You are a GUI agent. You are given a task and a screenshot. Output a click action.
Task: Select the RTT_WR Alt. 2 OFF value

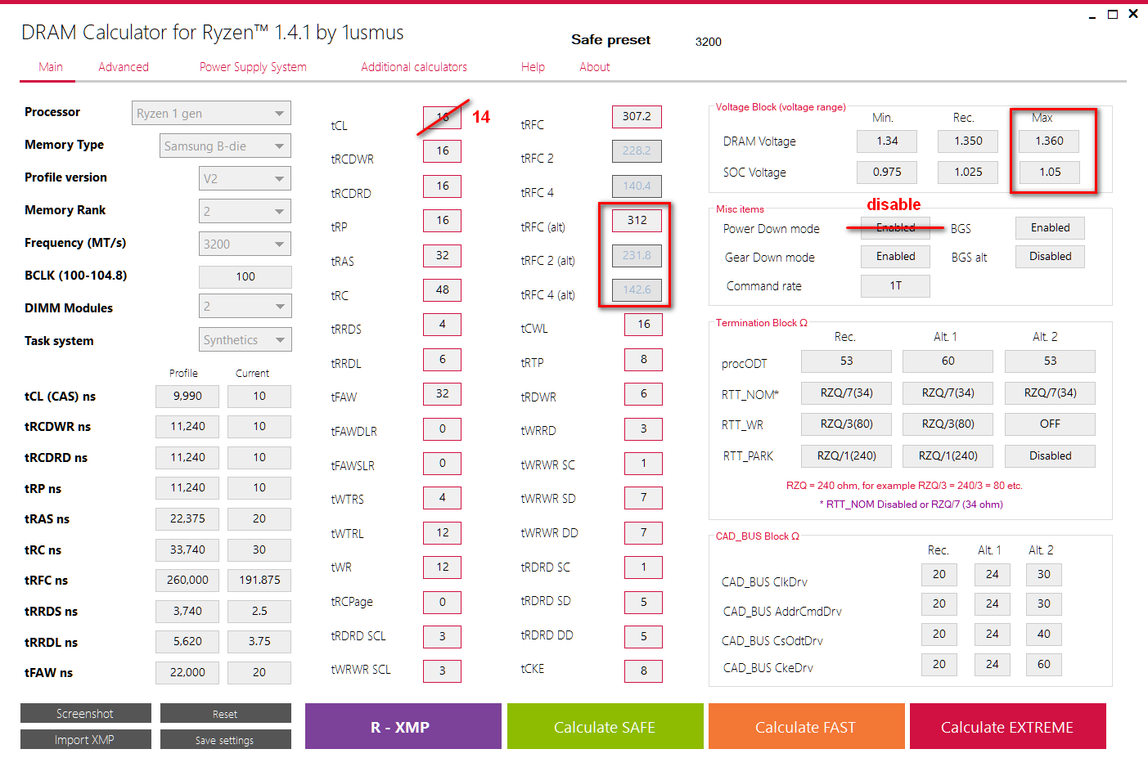pos(1050,424)
